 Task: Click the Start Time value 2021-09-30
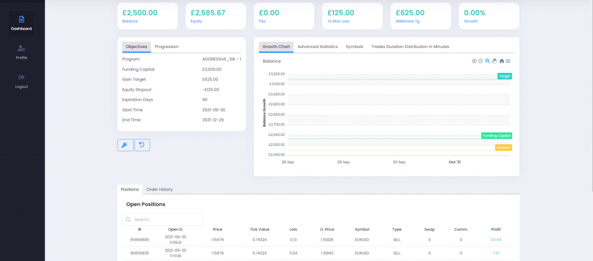coord(214,110)
